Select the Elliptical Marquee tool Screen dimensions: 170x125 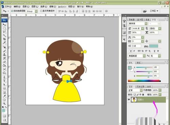(x=4, y=28)
